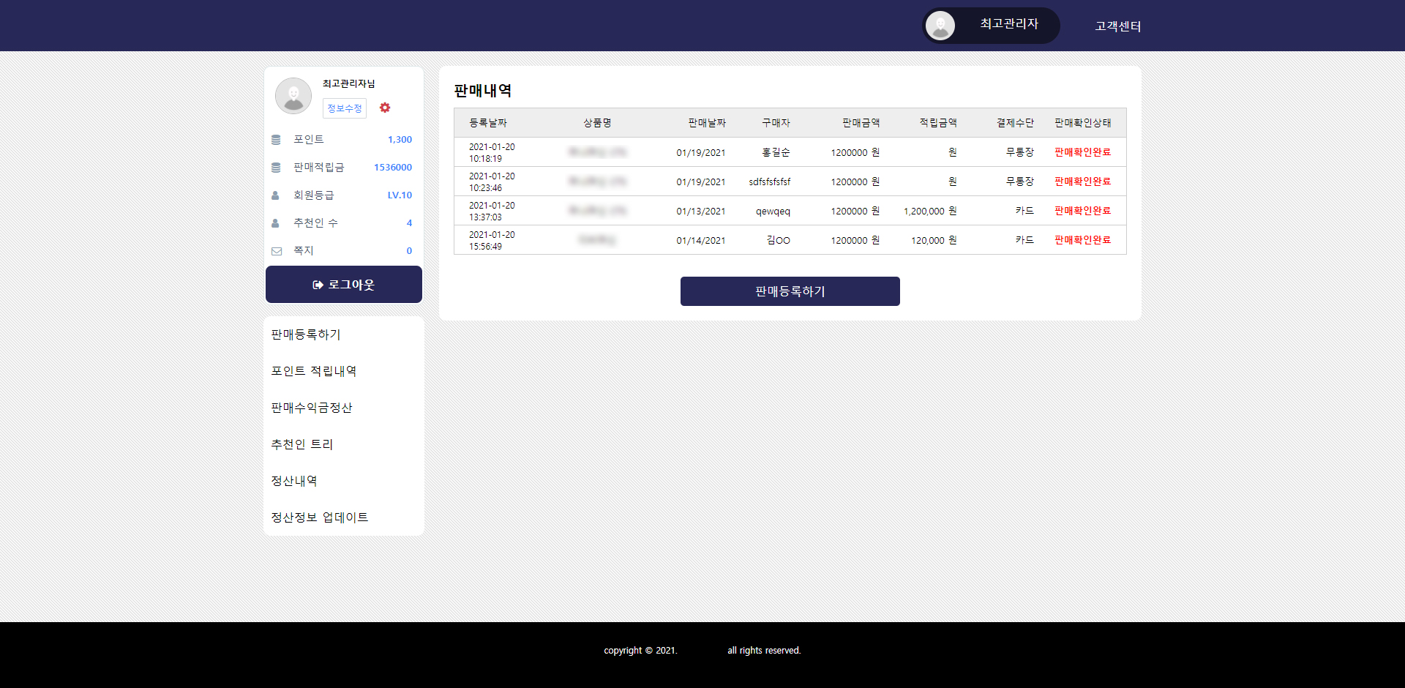Viewport: 1405px width, 688px height.
Task: Click the red gear settings icon
Action: point(385,108)
